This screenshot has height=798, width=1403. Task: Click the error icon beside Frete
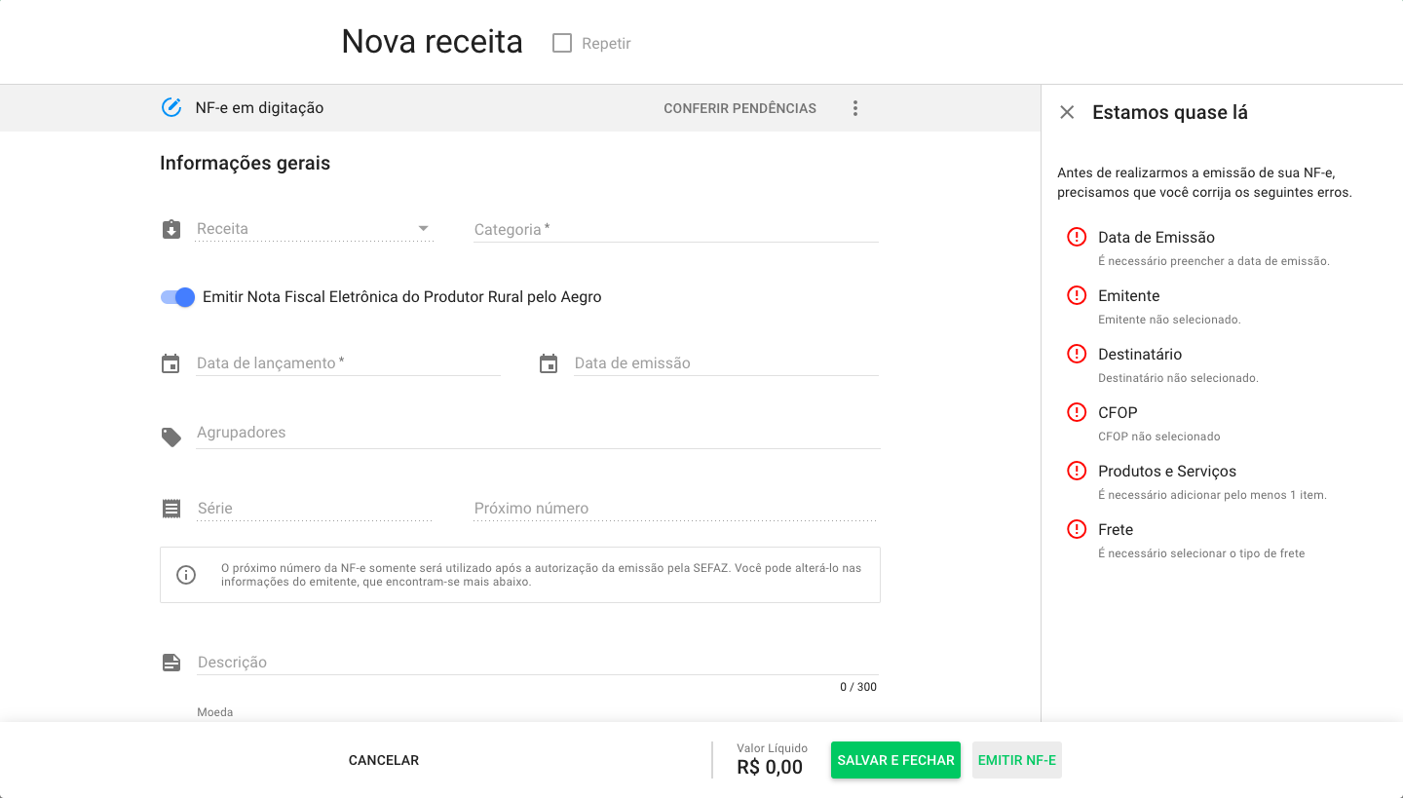1077,529
